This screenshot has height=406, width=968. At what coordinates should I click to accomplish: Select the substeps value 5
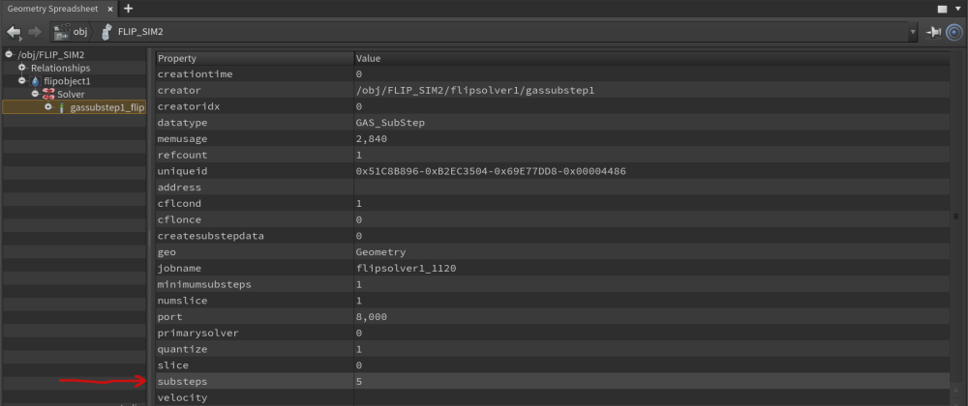coord(651,382)
